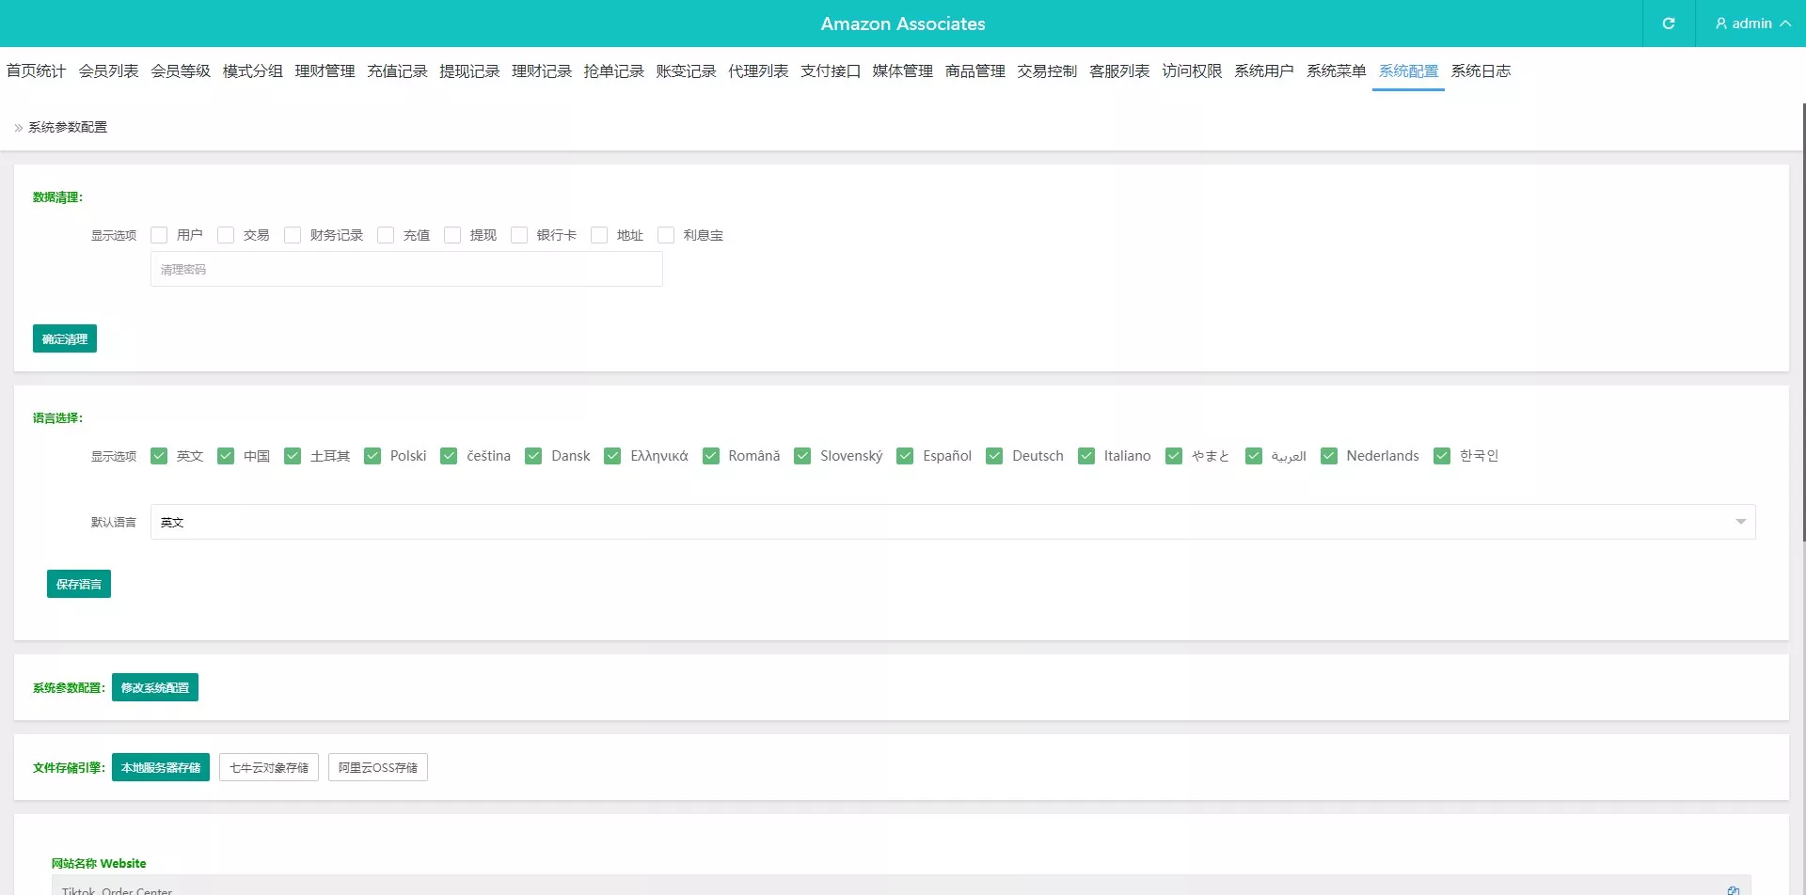Toggle the Deutsch language checkbox
1806x895 pixels.
[994, 456]
